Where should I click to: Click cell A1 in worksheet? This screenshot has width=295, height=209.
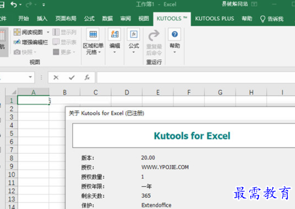(x=33, y=100)
